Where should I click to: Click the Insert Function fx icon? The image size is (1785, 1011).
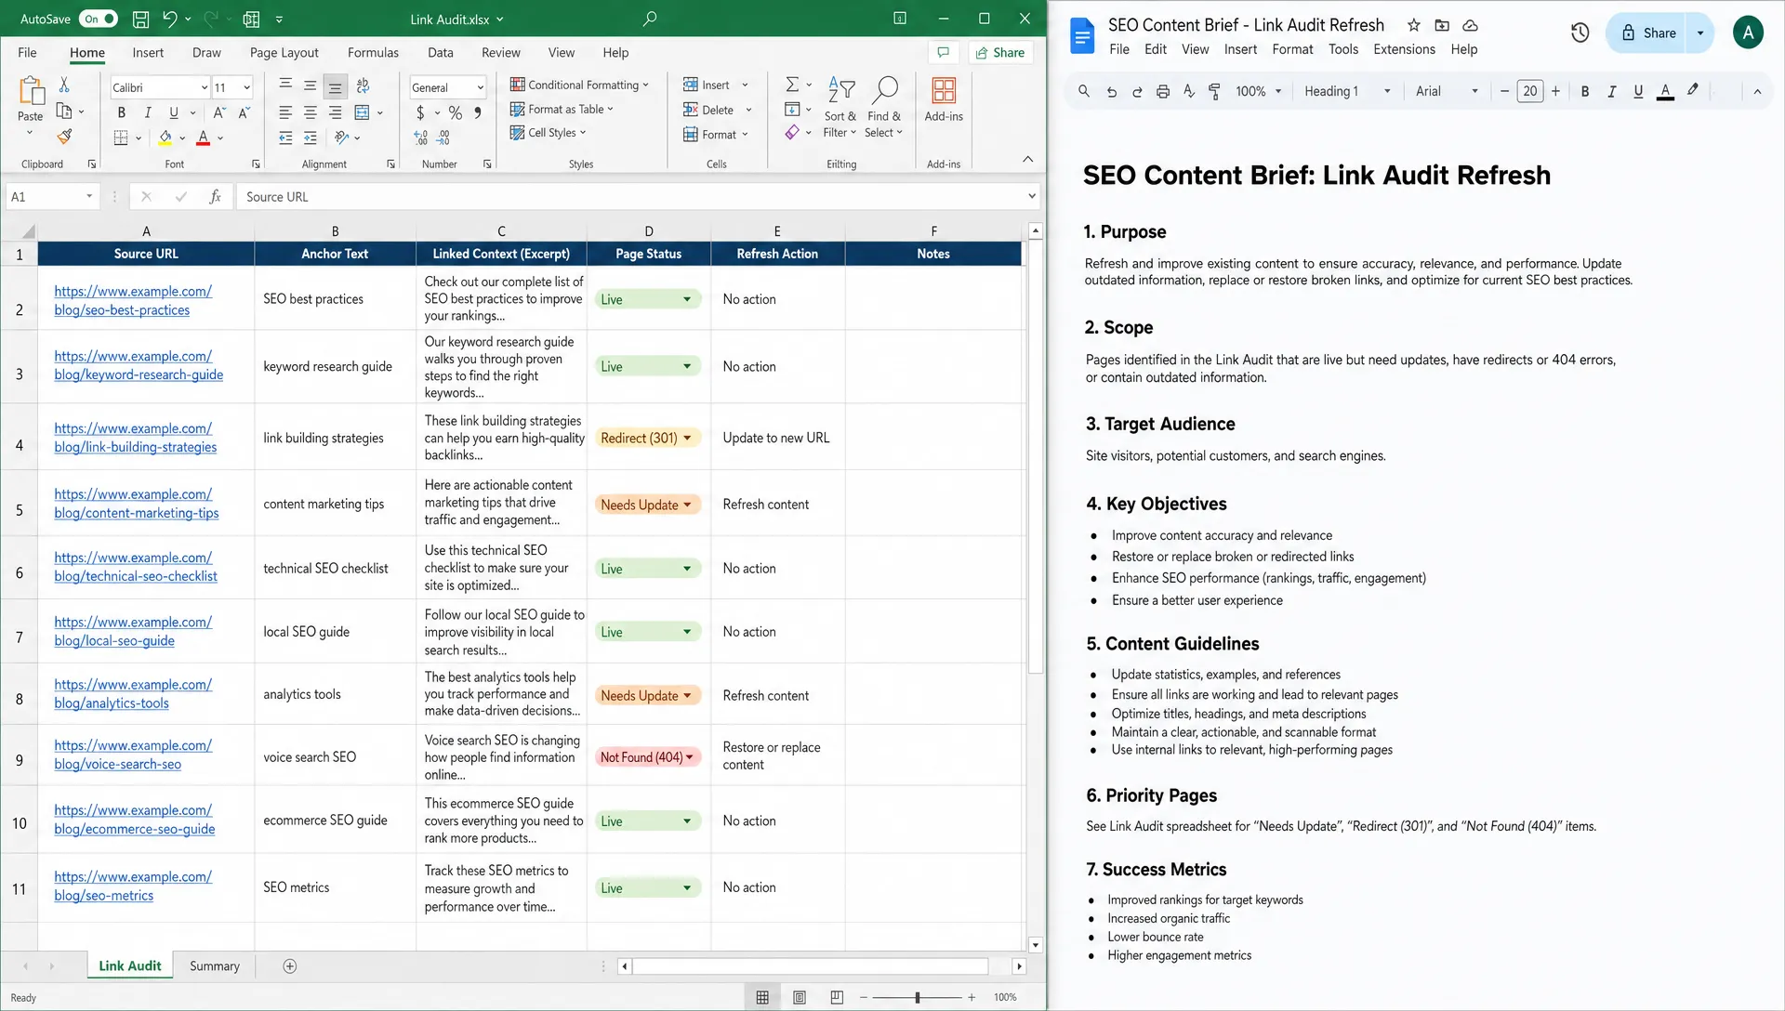tap(215, 197)
